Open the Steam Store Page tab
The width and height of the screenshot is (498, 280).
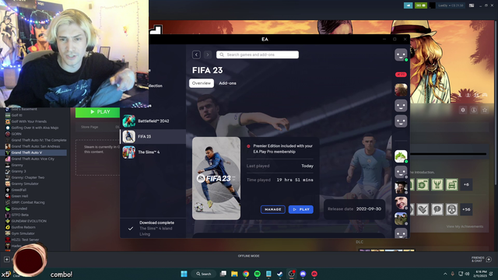[89, 127]
